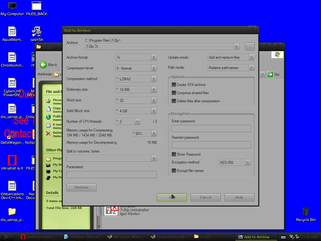Select AquaMark desktop shortcut
Image resolution: width=321 pixels, height=241 pixels.
point(12,34)
